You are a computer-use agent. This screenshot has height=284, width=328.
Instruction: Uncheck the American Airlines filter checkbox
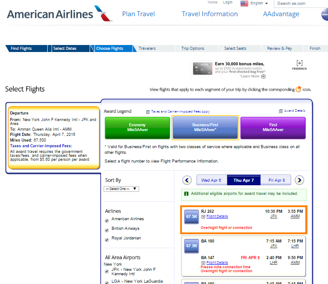tap(107, 220)
